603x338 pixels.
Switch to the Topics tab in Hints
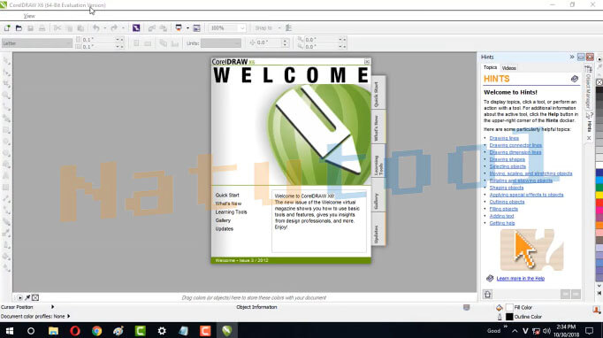coord(490,67)
